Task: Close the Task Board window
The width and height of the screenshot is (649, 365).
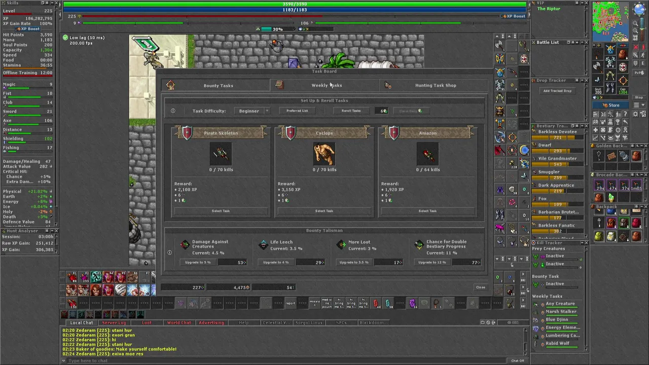Action: coord(480,287)
